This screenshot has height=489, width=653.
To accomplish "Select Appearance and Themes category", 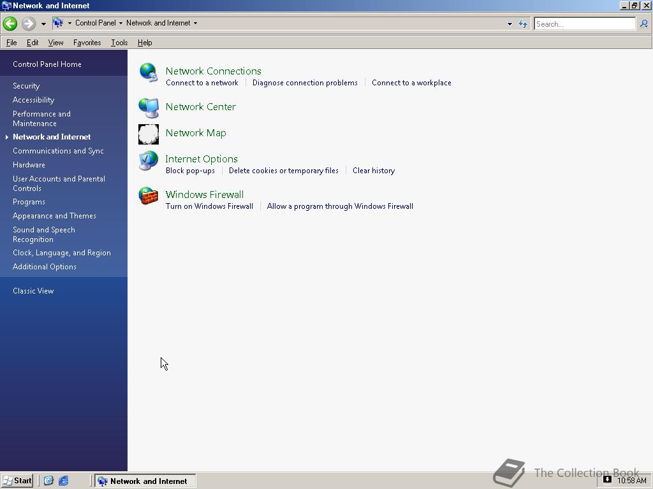I will point(54,216).
